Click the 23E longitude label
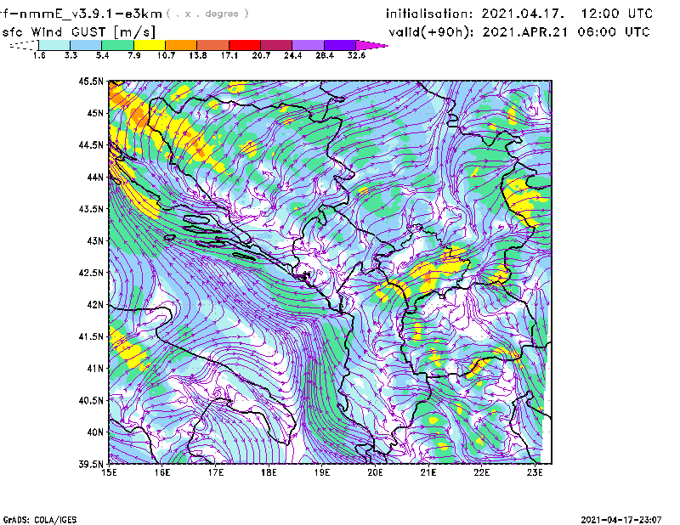Viewport: 680px width, 525px height. (535, 472)
